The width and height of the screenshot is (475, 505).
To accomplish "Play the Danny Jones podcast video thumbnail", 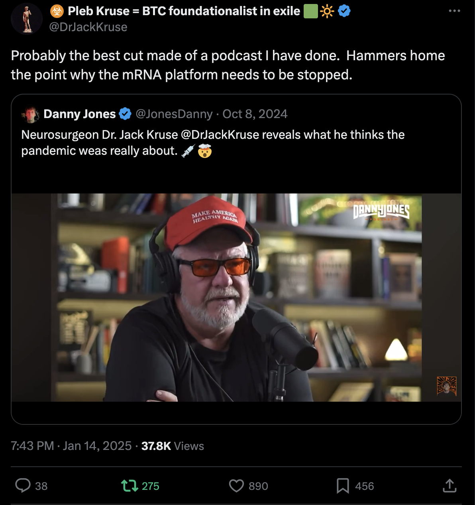I will click(x=236, y=297).
